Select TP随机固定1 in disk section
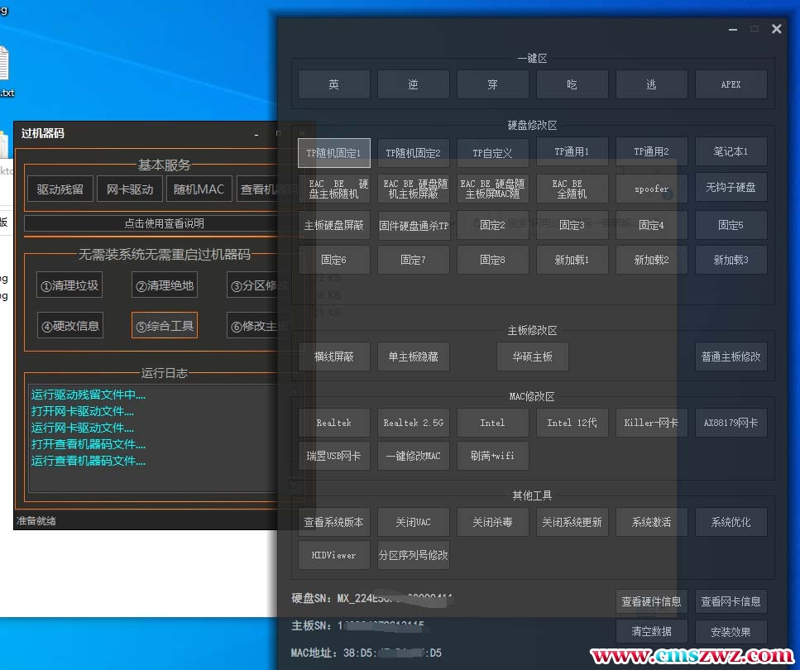This screenshot has width=800, height=670. tap(333, 153)
